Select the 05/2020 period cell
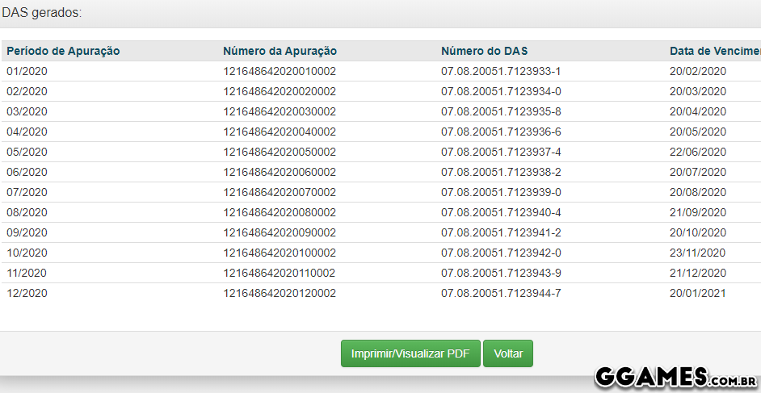The image size is (761, 393). pyautogui.click(x=27, y=152)
